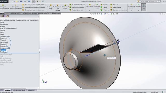
Task: Select the Ребро rib tool
Action: point(104,5)
